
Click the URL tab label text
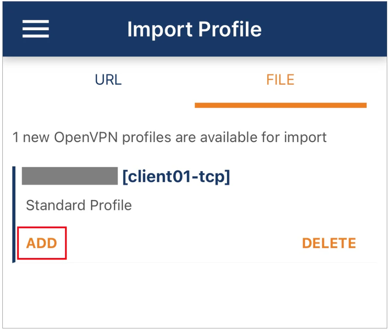click(108, 80)
